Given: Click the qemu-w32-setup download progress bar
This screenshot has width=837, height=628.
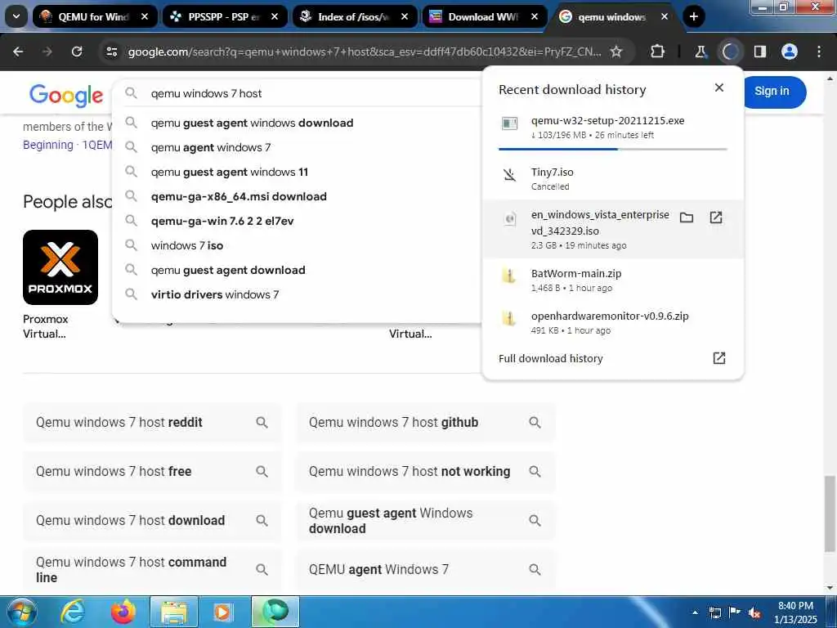Looking at the screenshot, I should 612,149.
